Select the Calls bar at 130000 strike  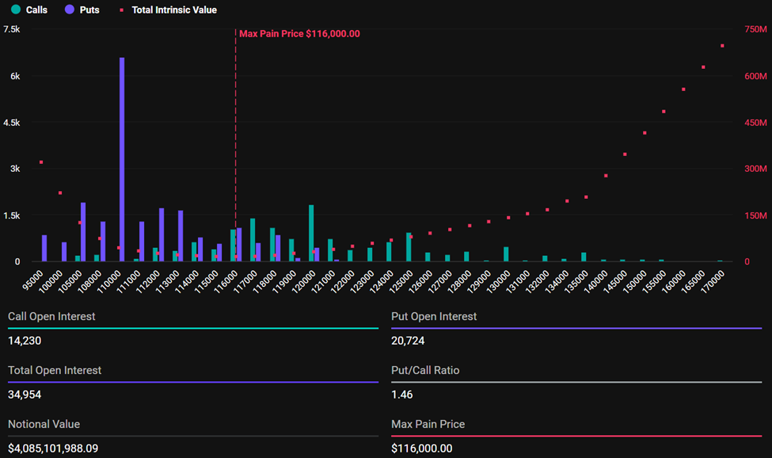click(x=506, y=254)
